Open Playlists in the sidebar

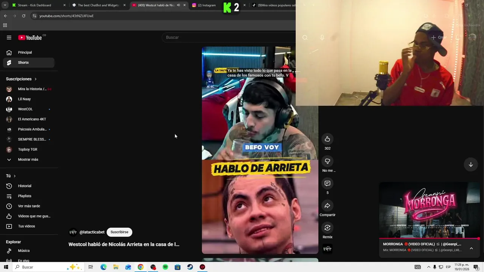click(x=29, y=196)
